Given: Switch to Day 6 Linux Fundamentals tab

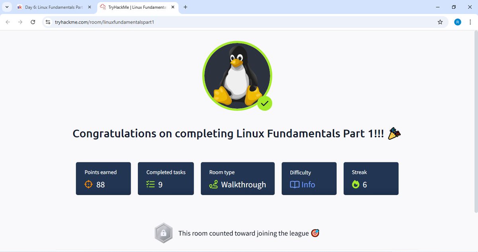Looking at the screenshot, I should coord(54,7).
